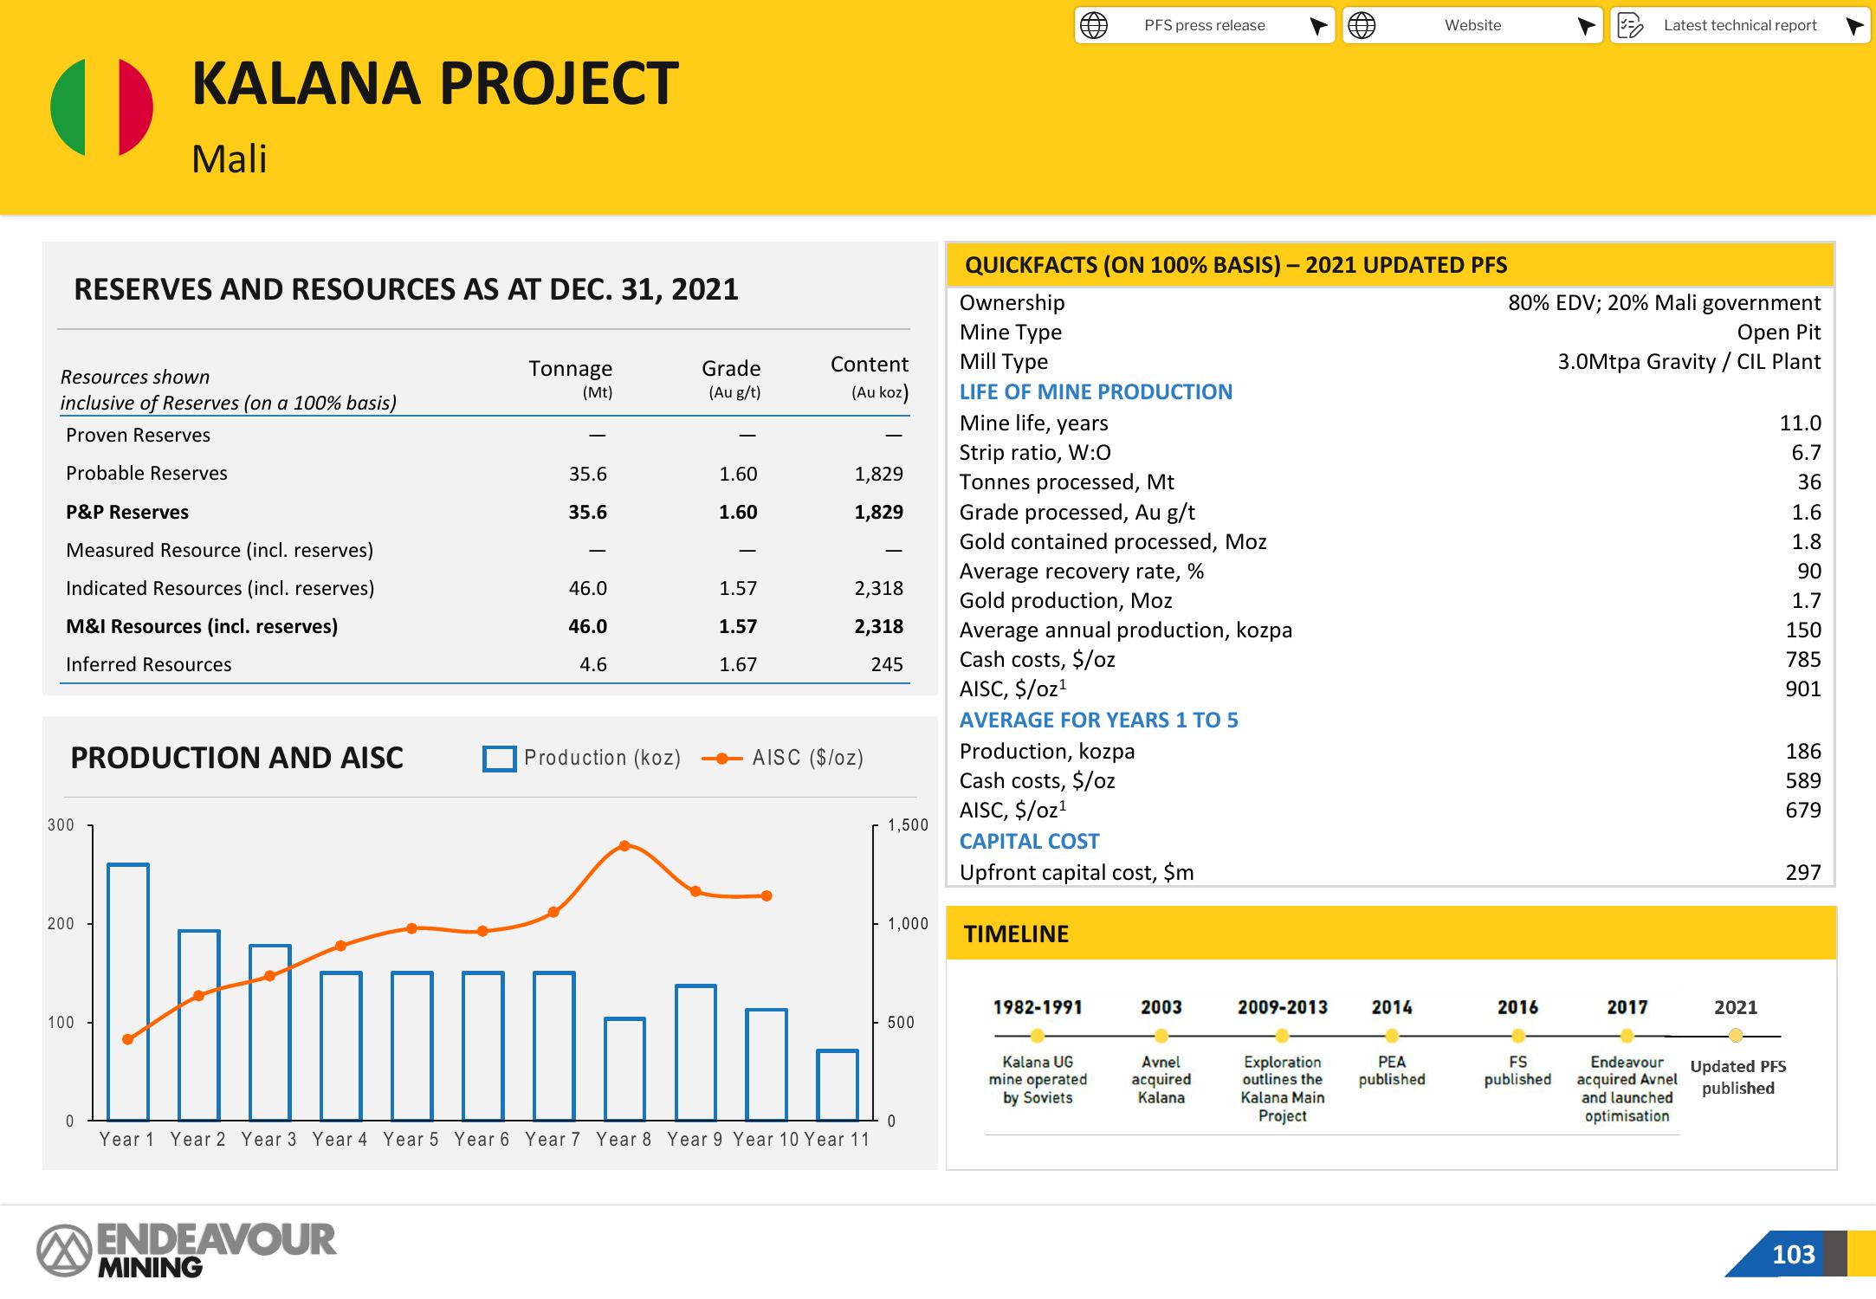Click Indicated Resources tonnage 46.0

[587, 588]
